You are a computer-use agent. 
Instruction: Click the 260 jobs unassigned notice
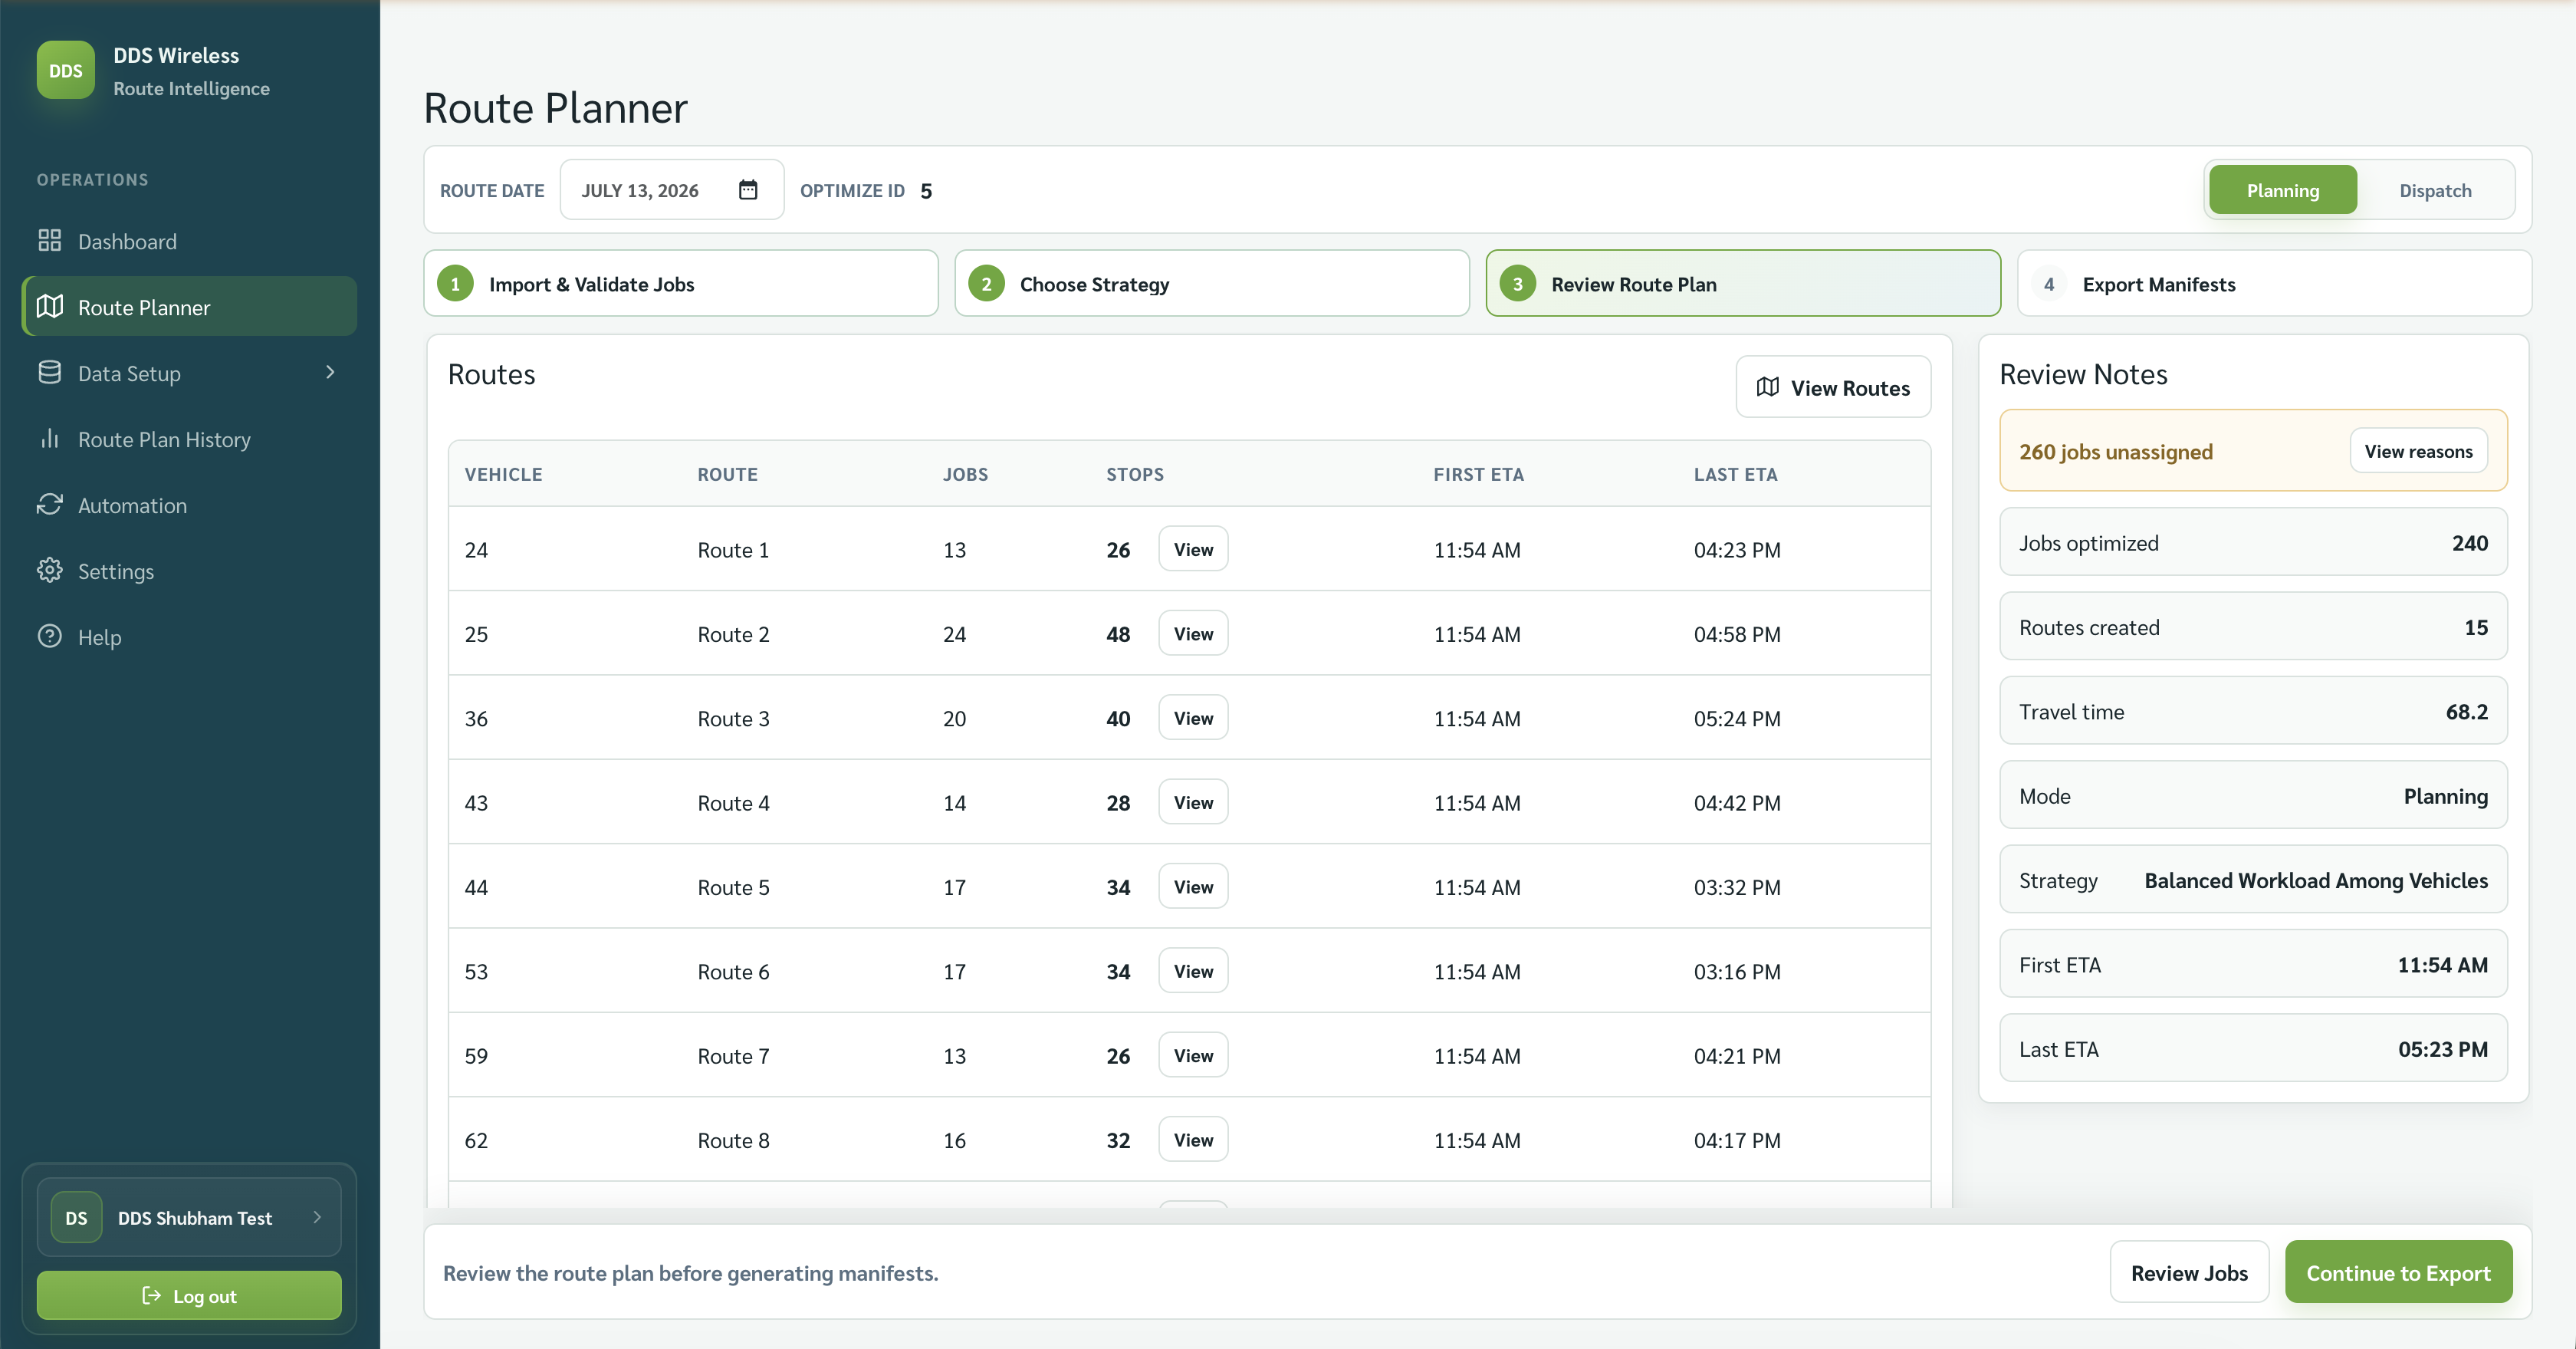(2253, 451)
